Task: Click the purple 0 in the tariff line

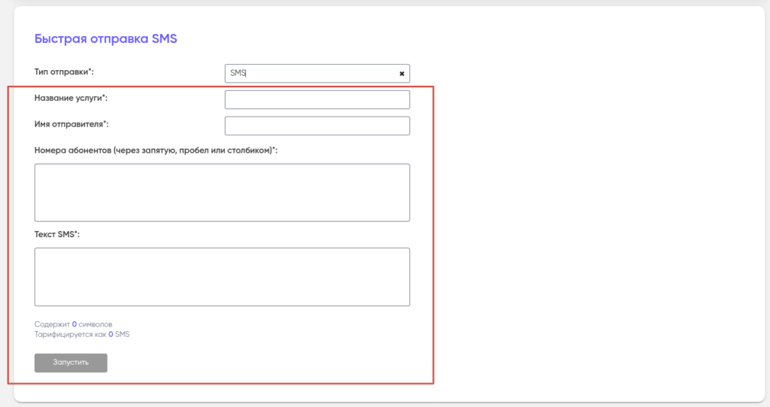Action: (111, 334)
